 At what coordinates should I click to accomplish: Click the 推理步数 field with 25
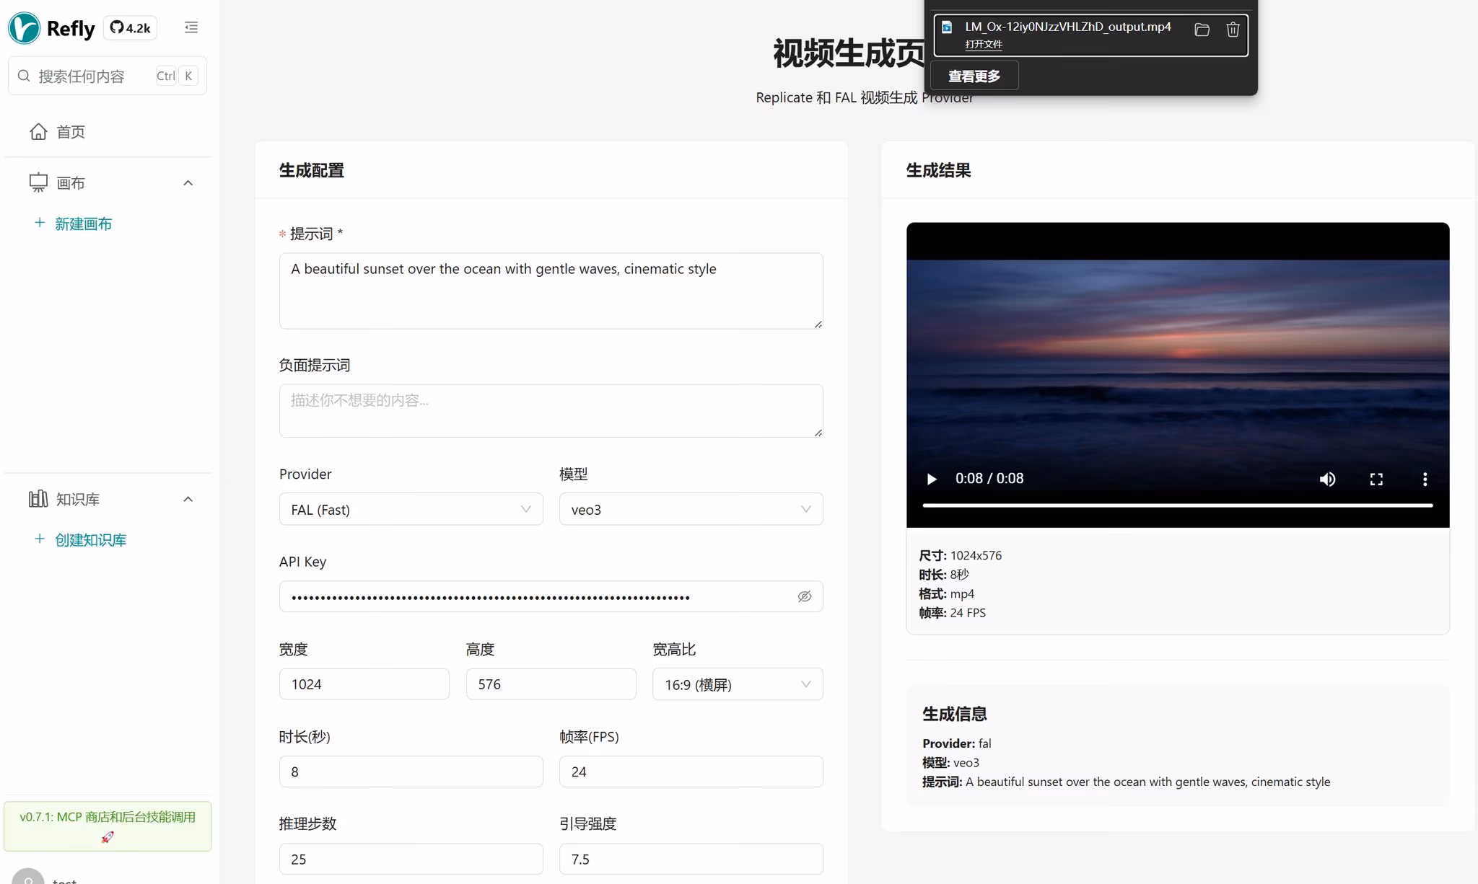(x=411, y=859)
